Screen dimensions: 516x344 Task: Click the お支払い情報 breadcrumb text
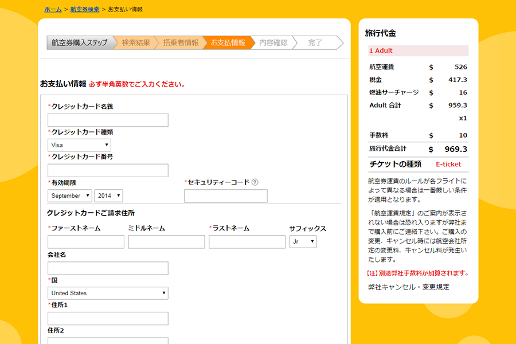click(x=126, y=10)
